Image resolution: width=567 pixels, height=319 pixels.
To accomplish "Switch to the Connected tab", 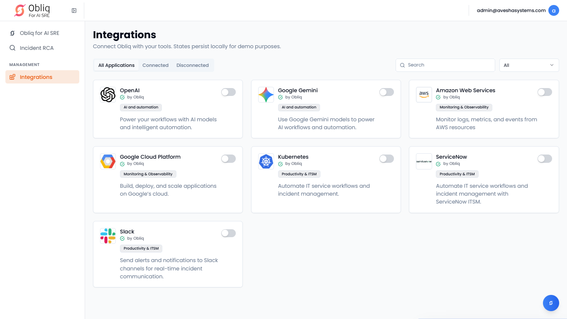I will [155, 65].
